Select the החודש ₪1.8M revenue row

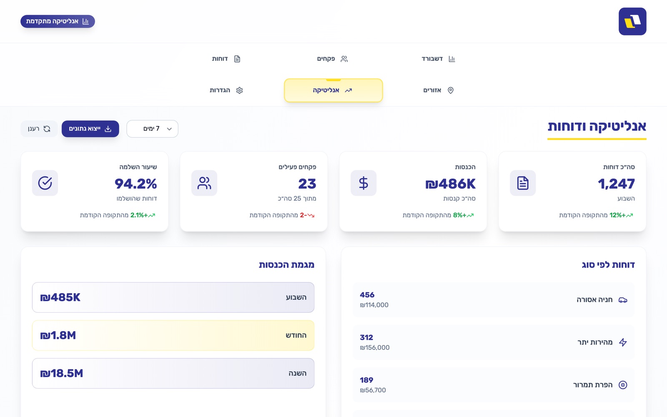tap(173, 335)
